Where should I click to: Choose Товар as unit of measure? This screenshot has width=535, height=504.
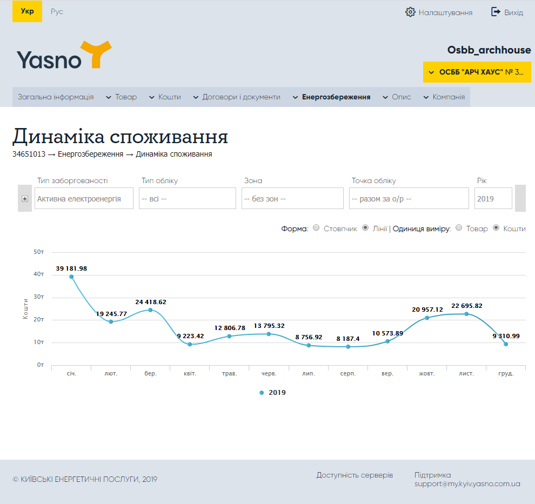[x=459, y=228]
